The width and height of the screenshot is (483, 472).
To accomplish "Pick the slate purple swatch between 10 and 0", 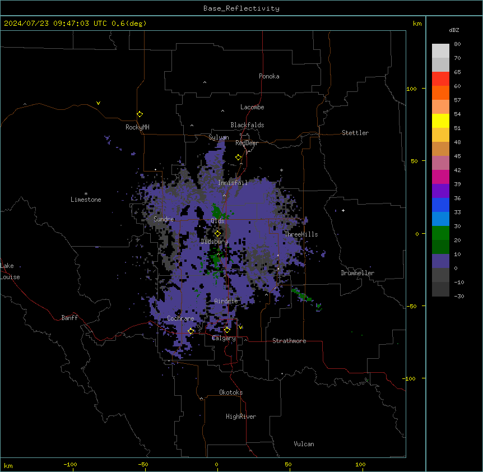I will [440, 261].
